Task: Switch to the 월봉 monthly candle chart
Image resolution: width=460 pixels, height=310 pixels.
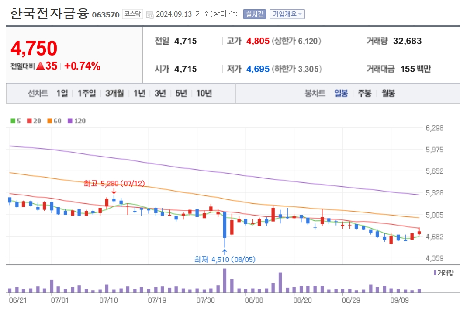Action: pyautogui.click(x=388, y=94)
